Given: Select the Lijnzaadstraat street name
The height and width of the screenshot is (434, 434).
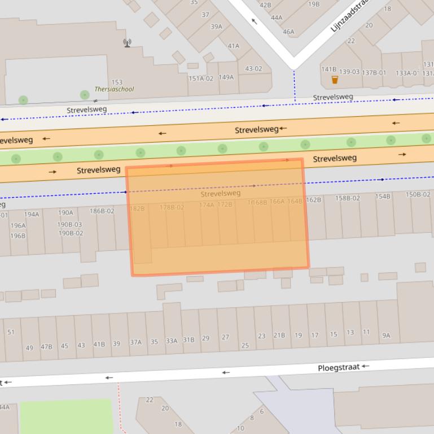Looking at the screenshot, I should pyautogui.click(x=349, y=15).
